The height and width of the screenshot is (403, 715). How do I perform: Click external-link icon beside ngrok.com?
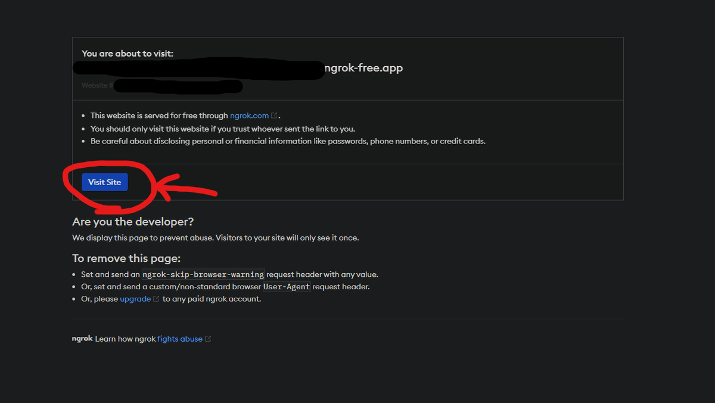[x=274, y=115]
